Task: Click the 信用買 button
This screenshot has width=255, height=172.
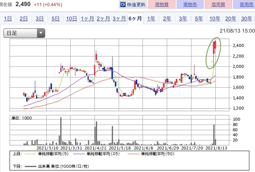Action: (218, 4)
